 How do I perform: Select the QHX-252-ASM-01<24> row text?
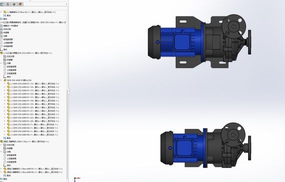35,121
